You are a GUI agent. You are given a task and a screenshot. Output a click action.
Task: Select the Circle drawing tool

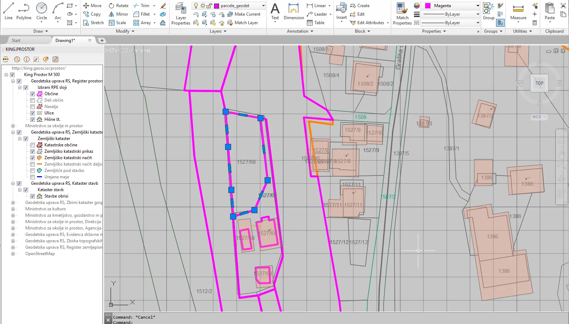point(42,11)
